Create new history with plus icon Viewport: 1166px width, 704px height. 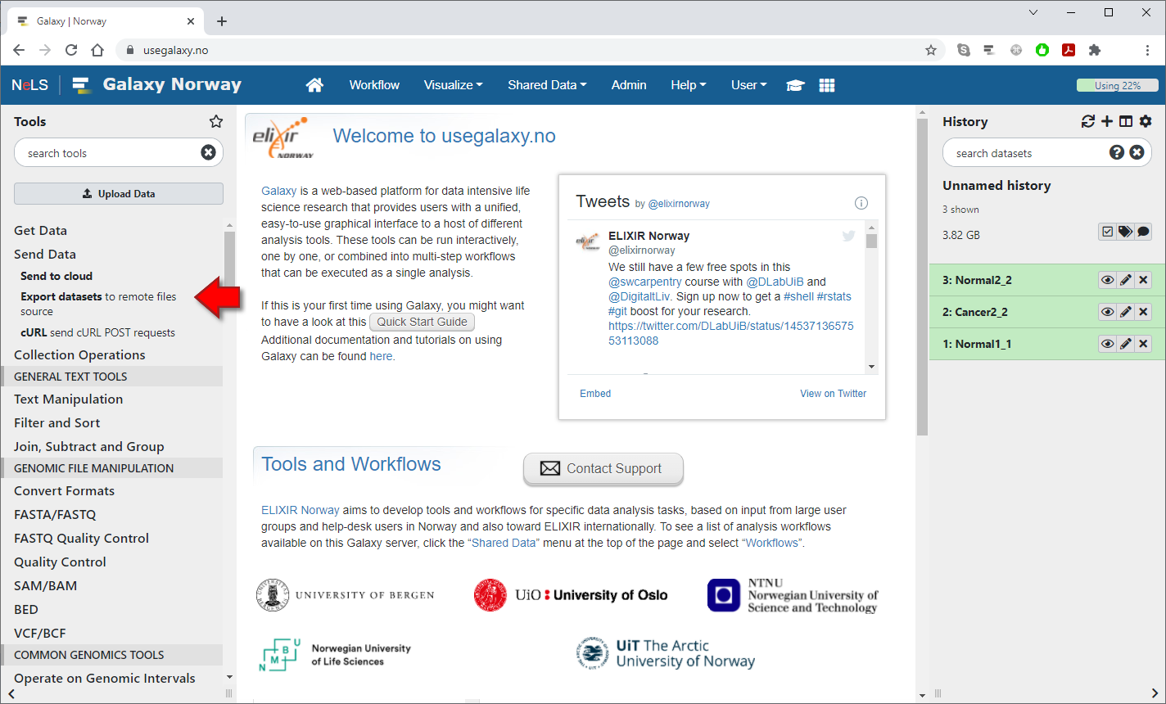pyautogui.click(x=1107, y=121)
